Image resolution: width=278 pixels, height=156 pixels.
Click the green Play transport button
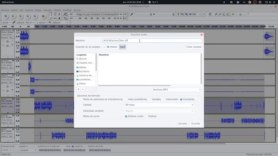pos(13,16)
